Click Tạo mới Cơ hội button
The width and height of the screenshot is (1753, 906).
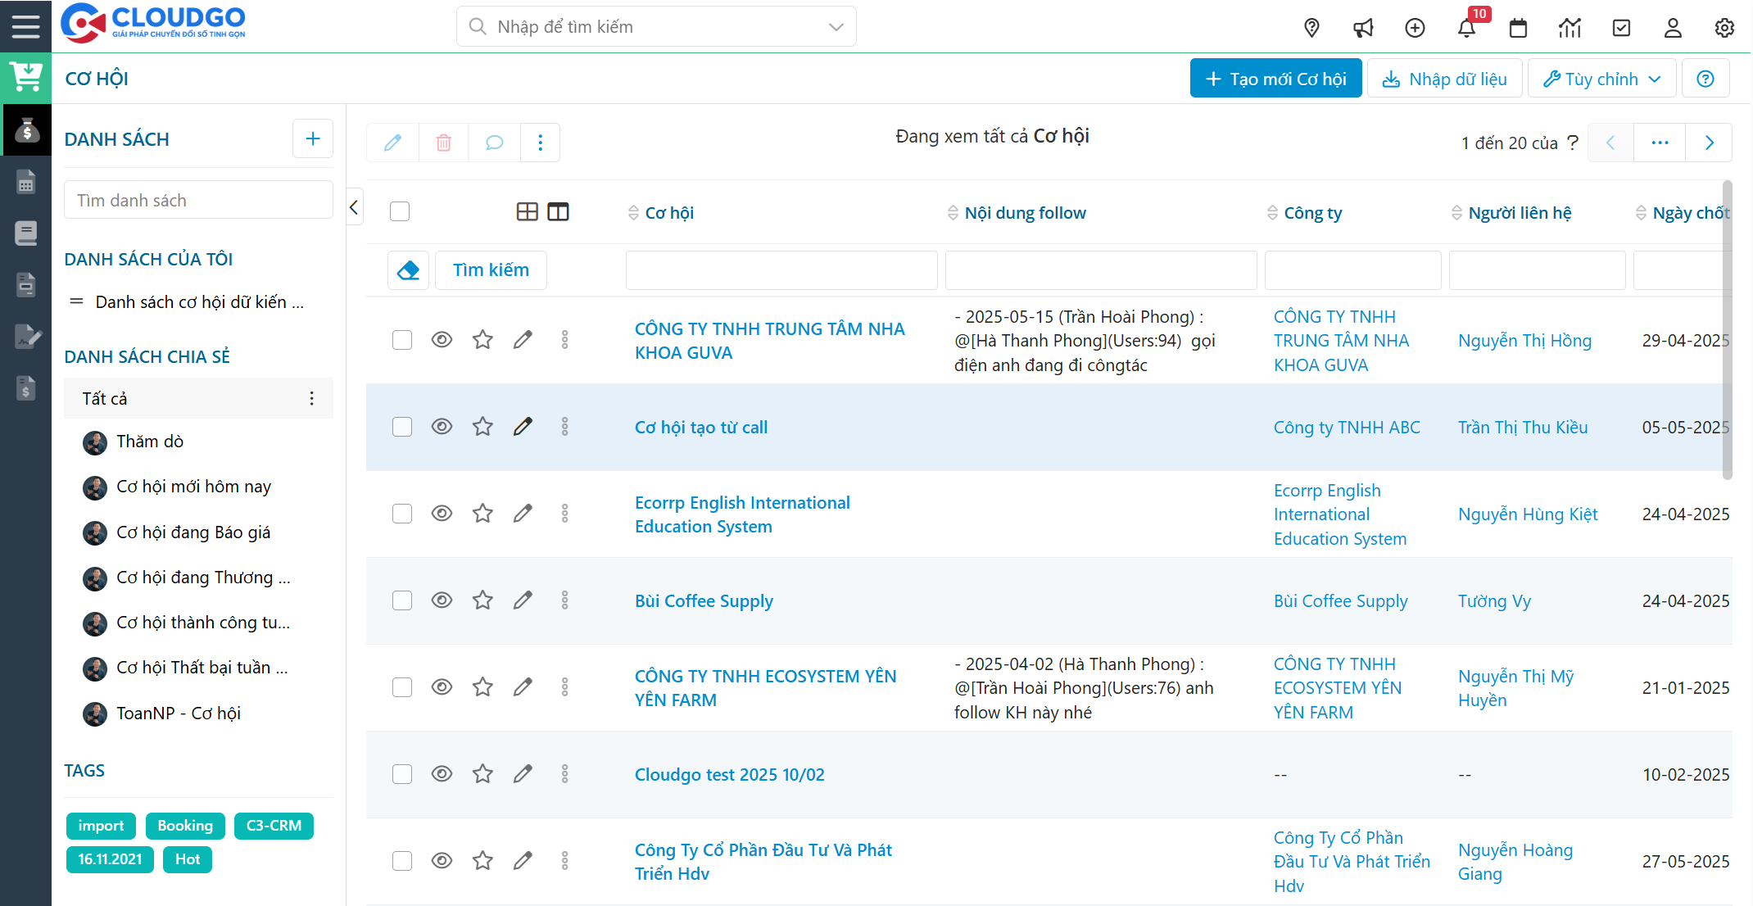click(x=1275, y=79)
